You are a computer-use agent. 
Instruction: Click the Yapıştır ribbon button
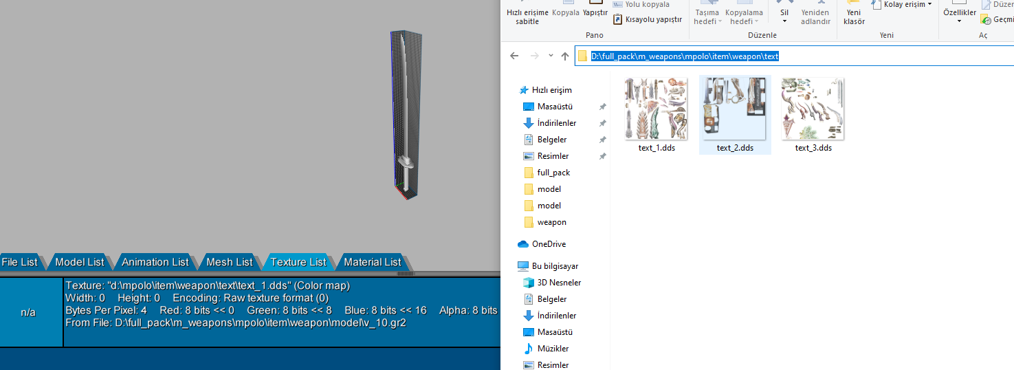coord(595,12)
